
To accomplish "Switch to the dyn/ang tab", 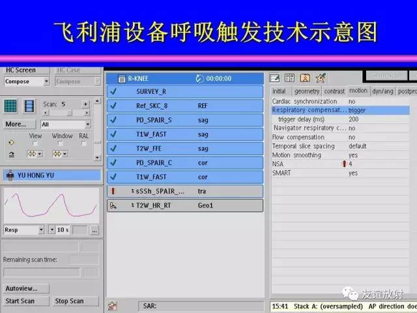I will click(382, 91).
